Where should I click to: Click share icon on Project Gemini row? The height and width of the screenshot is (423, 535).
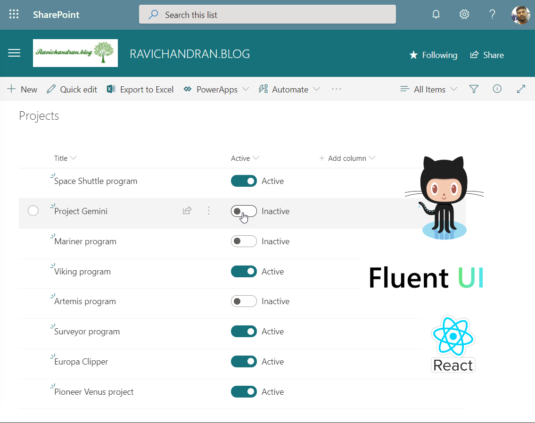coord(187,211)
